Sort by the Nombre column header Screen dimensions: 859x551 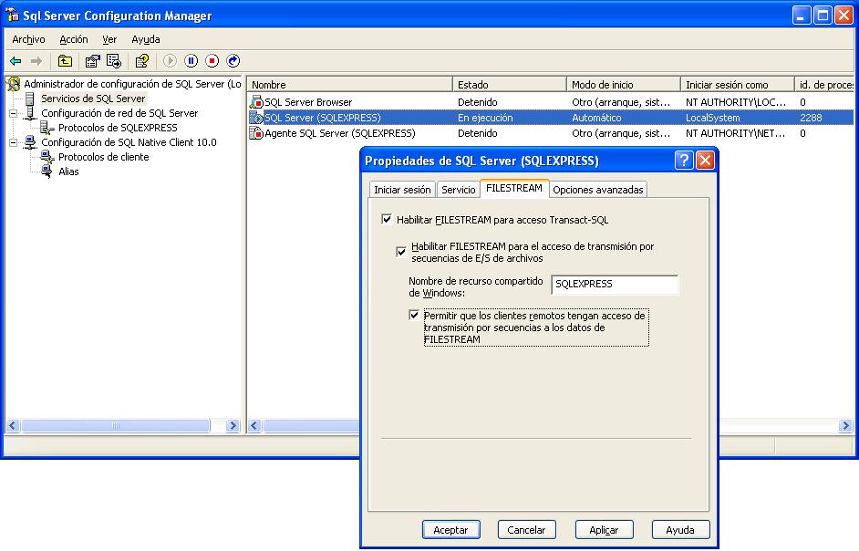click(349, 85)
